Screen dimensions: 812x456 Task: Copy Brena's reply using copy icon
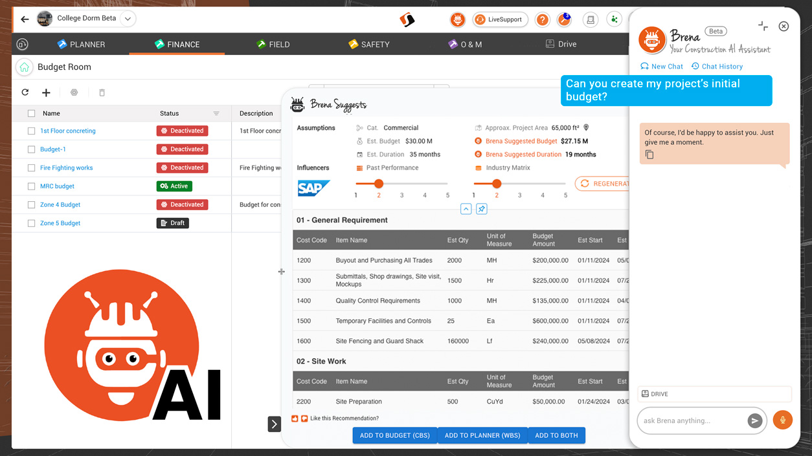(649, 155)
